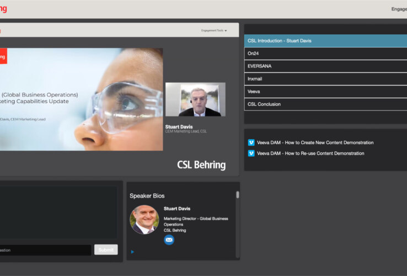
Task: Open the Engagement Tools dropdown
Action: pyautogui.click(x=214, y=30)
